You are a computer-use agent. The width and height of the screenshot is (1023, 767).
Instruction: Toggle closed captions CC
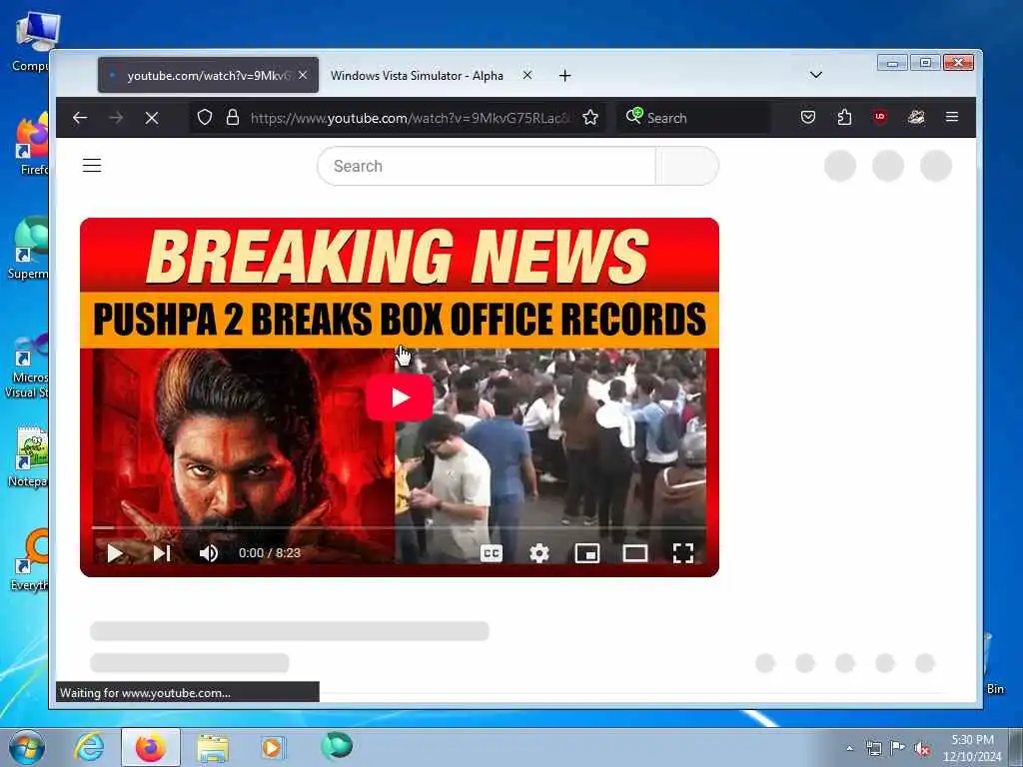pyautogui.click(x=492, y=553)
